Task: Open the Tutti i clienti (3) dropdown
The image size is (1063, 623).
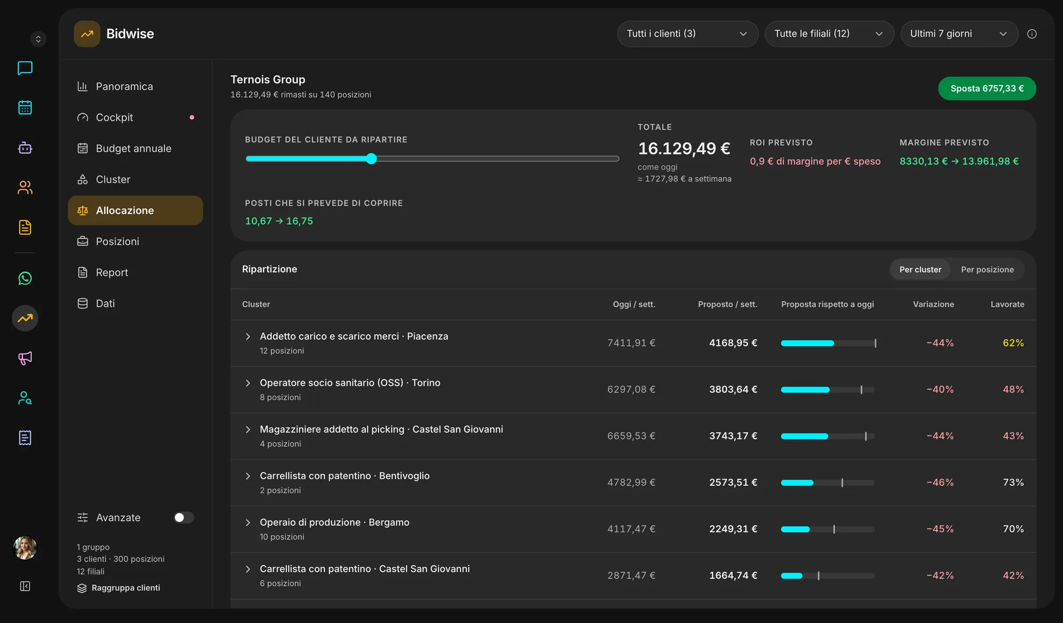Action: 687,33
